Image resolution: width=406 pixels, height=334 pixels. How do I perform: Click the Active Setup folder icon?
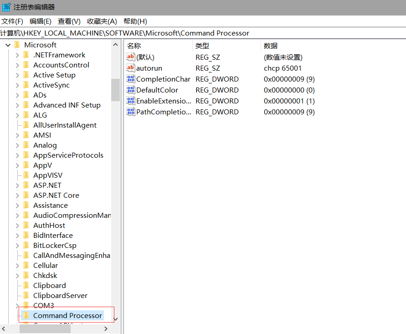click(26, 75)
